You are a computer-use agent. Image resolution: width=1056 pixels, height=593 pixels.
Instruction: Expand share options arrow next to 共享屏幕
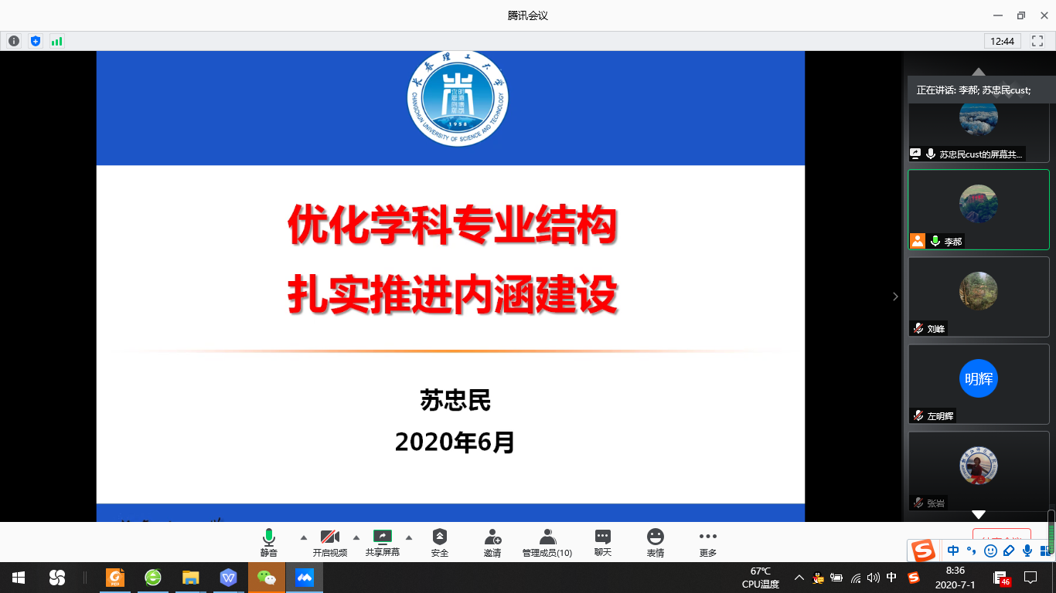[x=409, y=537]
